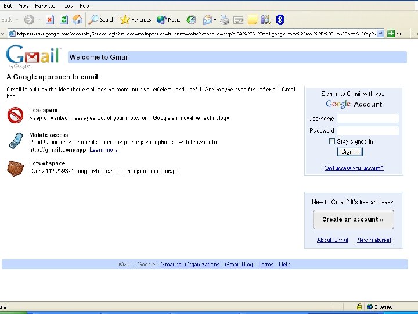
Task: Click the Mobile access phone icon
Action: 16,141
